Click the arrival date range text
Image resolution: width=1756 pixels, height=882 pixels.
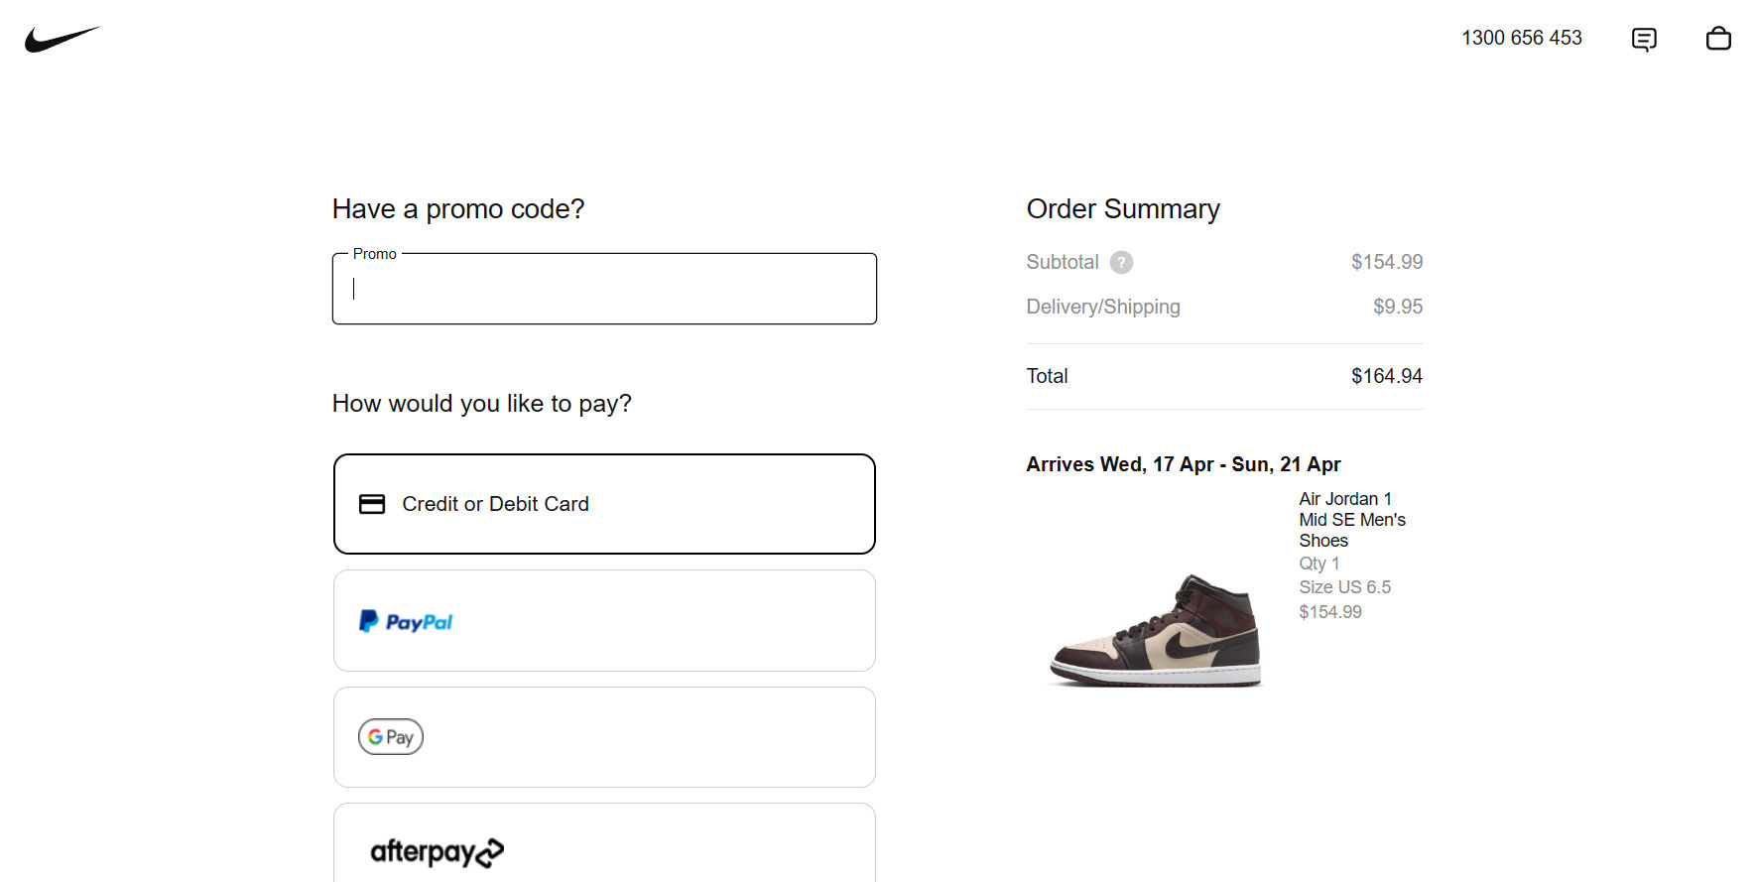1183,464
